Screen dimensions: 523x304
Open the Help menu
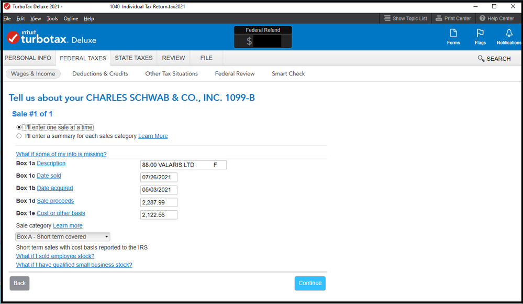88,19
